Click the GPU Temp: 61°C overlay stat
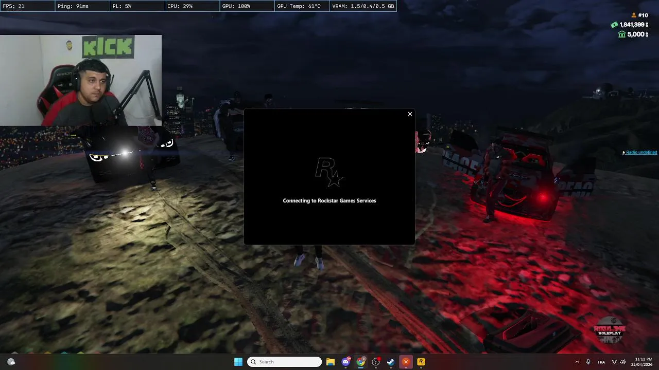Viewport: 659px width, 370px height. [301, 6]
